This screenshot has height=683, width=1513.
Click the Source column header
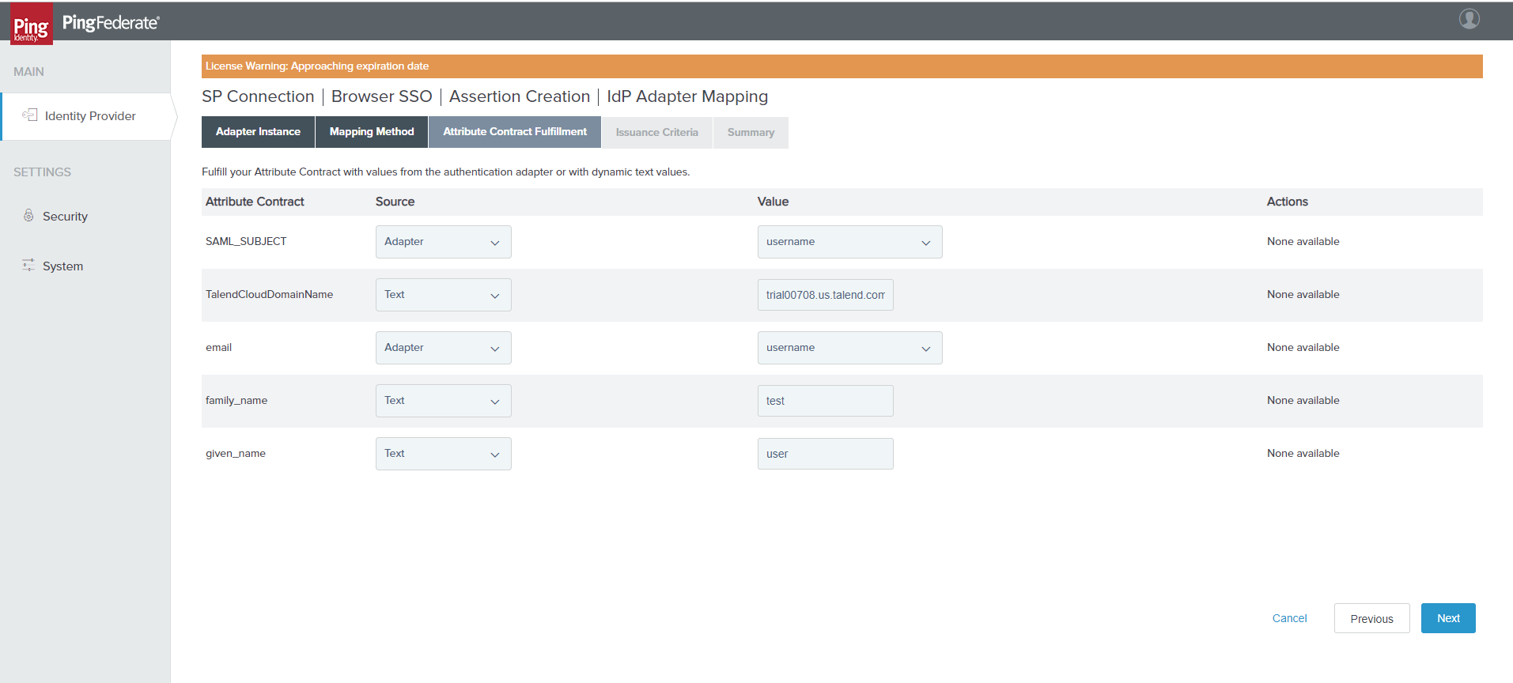tap(395, 202)
